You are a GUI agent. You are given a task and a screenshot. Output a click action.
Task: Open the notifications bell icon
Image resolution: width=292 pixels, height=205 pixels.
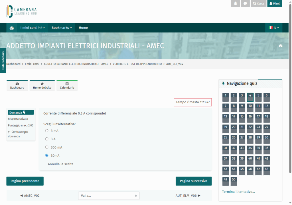(235, 3)
